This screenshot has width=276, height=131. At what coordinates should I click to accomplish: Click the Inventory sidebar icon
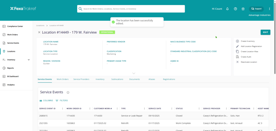[x=4, y=60]
